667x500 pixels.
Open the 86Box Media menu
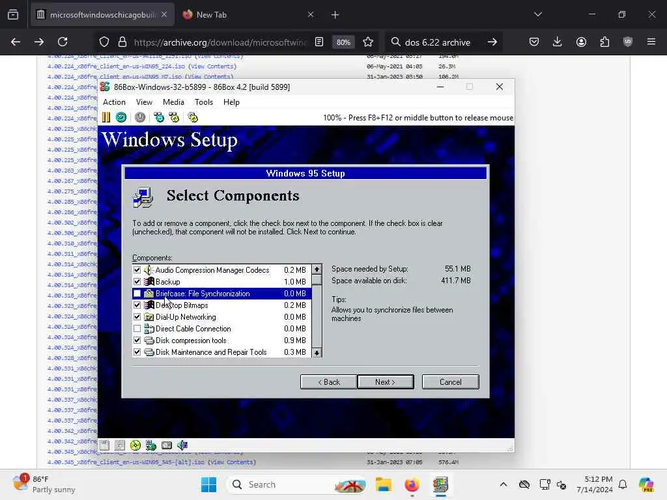[173, 102]
